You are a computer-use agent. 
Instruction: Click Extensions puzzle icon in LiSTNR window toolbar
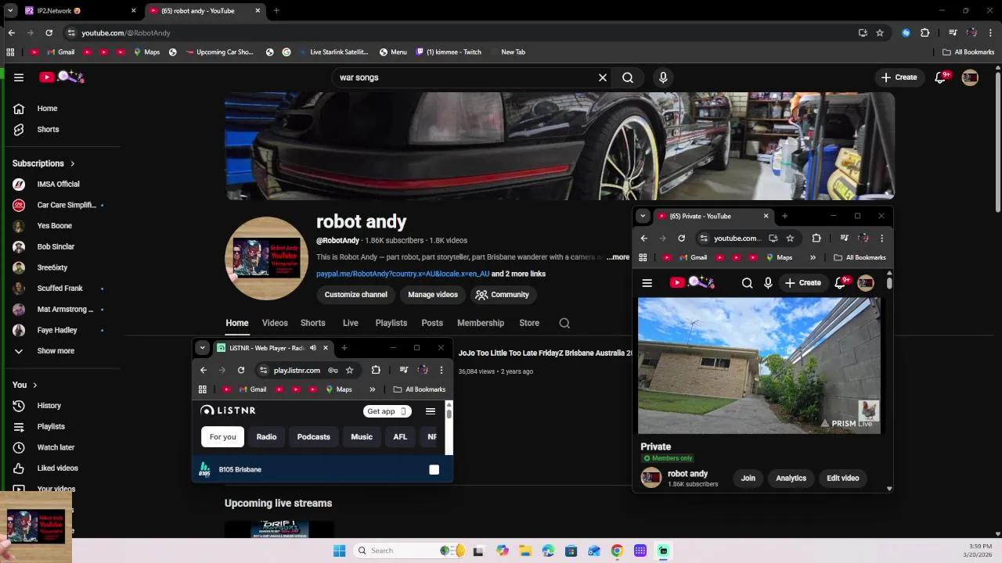coord(376,370)
